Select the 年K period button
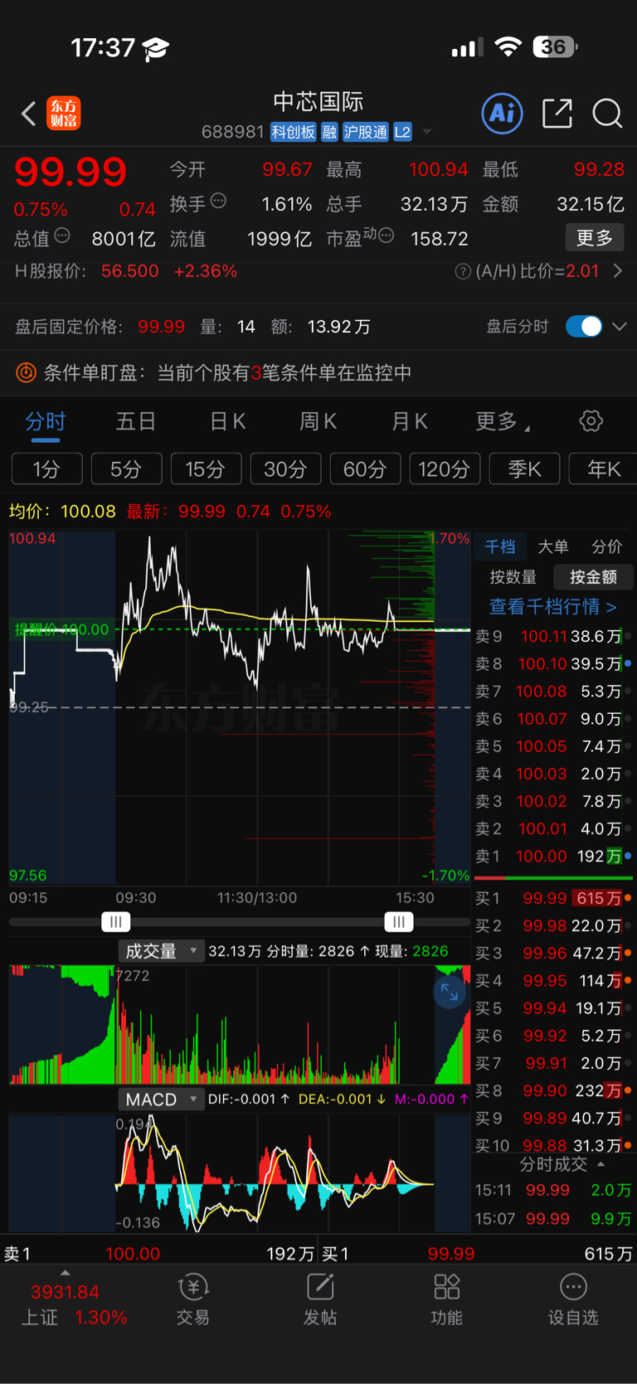This screenshot has width=637, height=1384. tap(604, 469)
